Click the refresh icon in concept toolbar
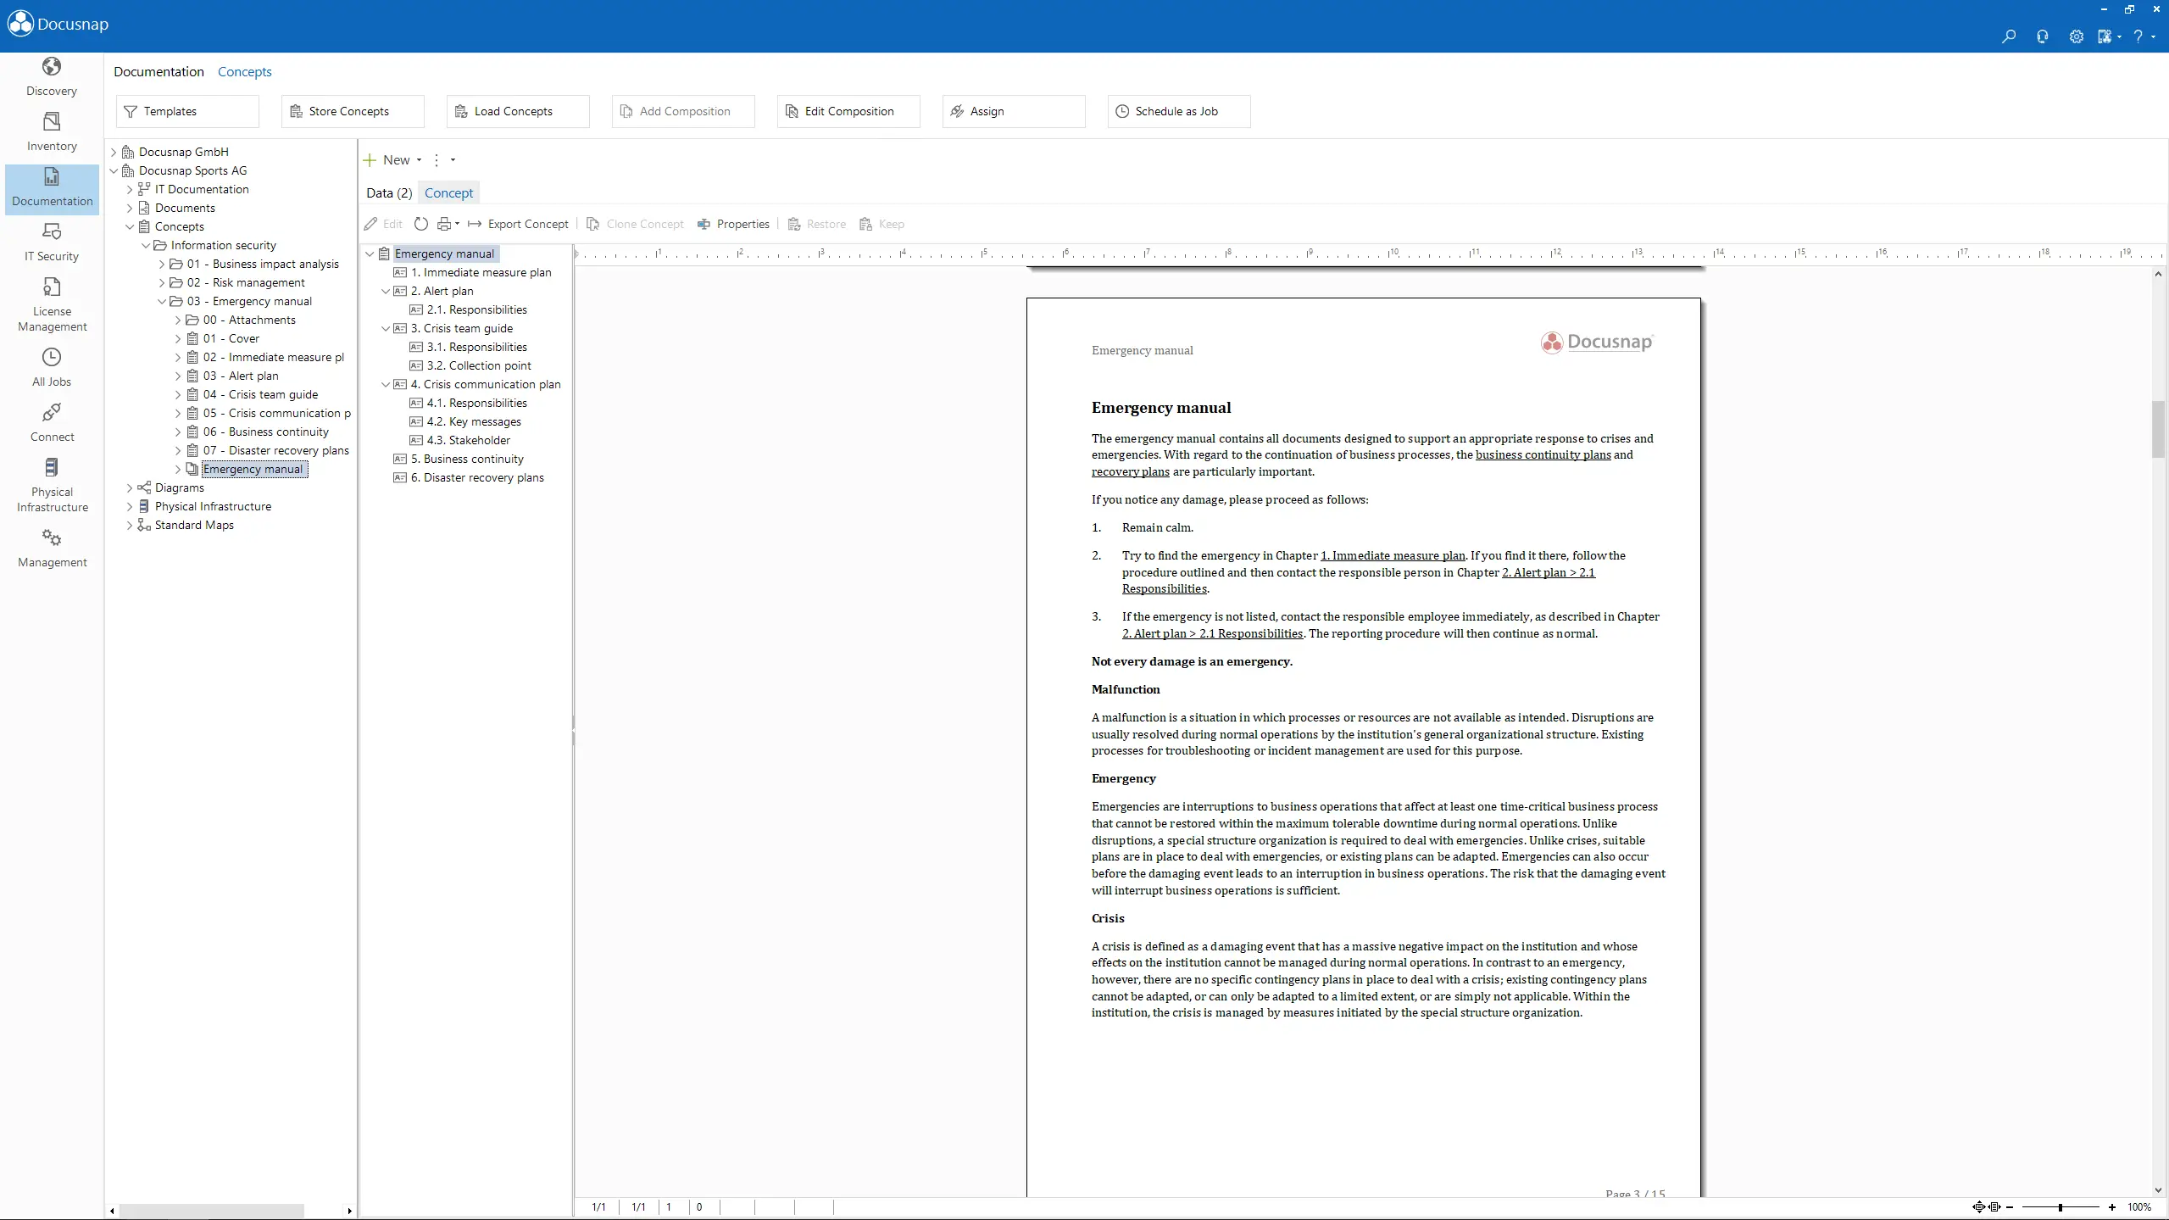Viewport: 2169px width, 1220px height. click(421, 224)
